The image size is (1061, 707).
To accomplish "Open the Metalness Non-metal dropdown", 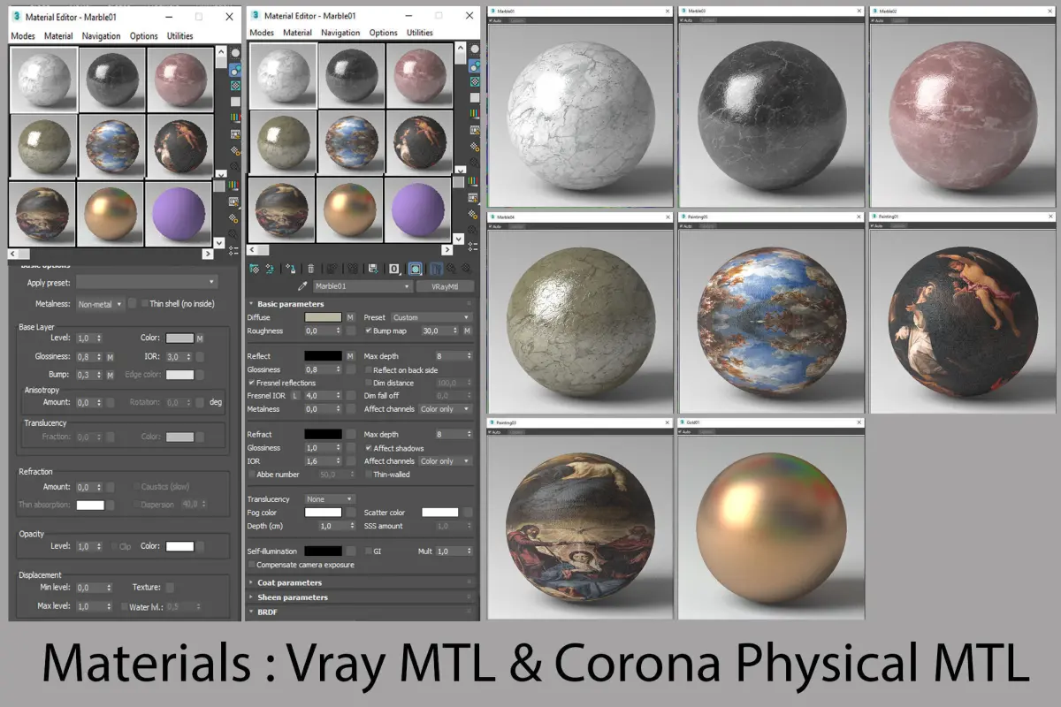I will [x=100, y=303].
